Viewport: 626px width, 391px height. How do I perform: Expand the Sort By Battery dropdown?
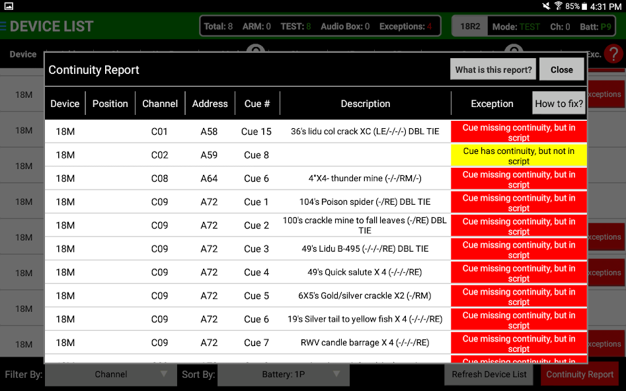tap(282, 374)
